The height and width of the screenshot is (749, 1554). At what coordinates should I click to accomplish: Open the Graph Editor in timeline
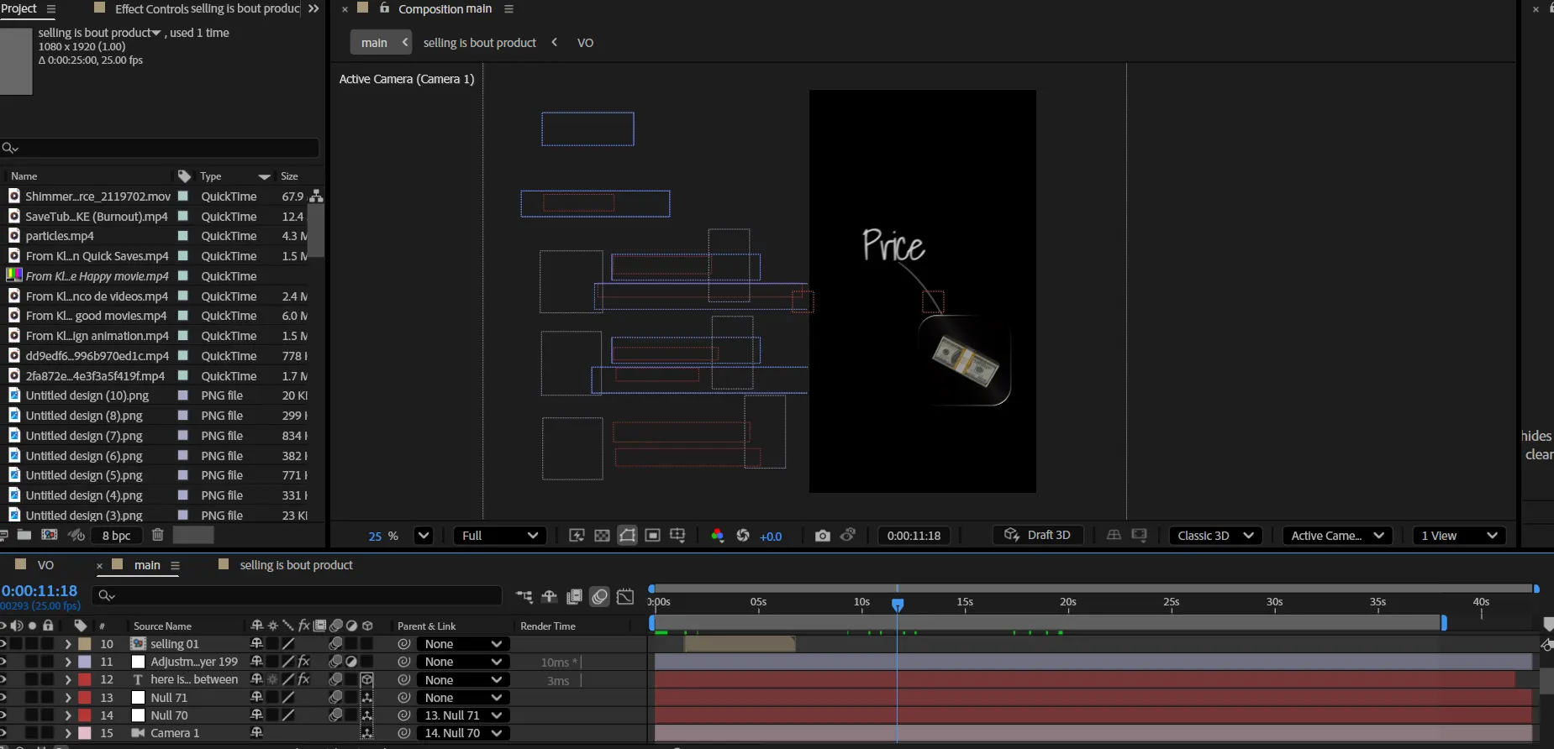click(x=625, y=597)
